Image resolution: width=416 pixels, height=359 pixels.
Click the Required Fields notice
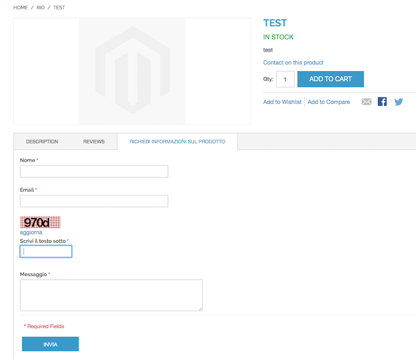coord(44,326)
